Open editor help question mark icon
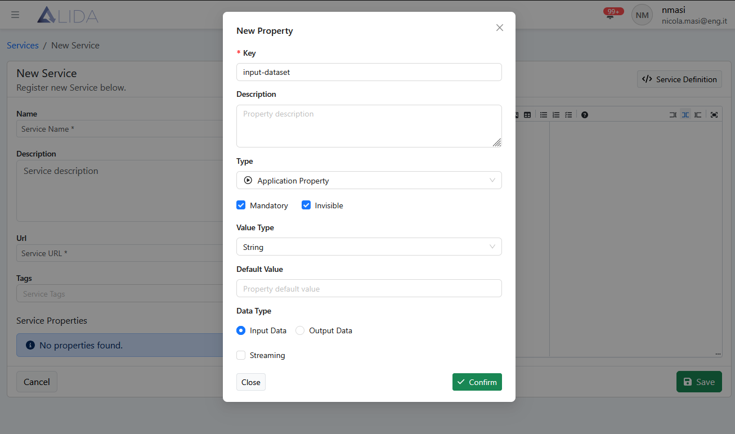 [585, 115]
